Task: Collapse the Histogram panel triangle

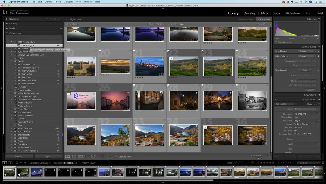Action: click(x=319, y=19)
